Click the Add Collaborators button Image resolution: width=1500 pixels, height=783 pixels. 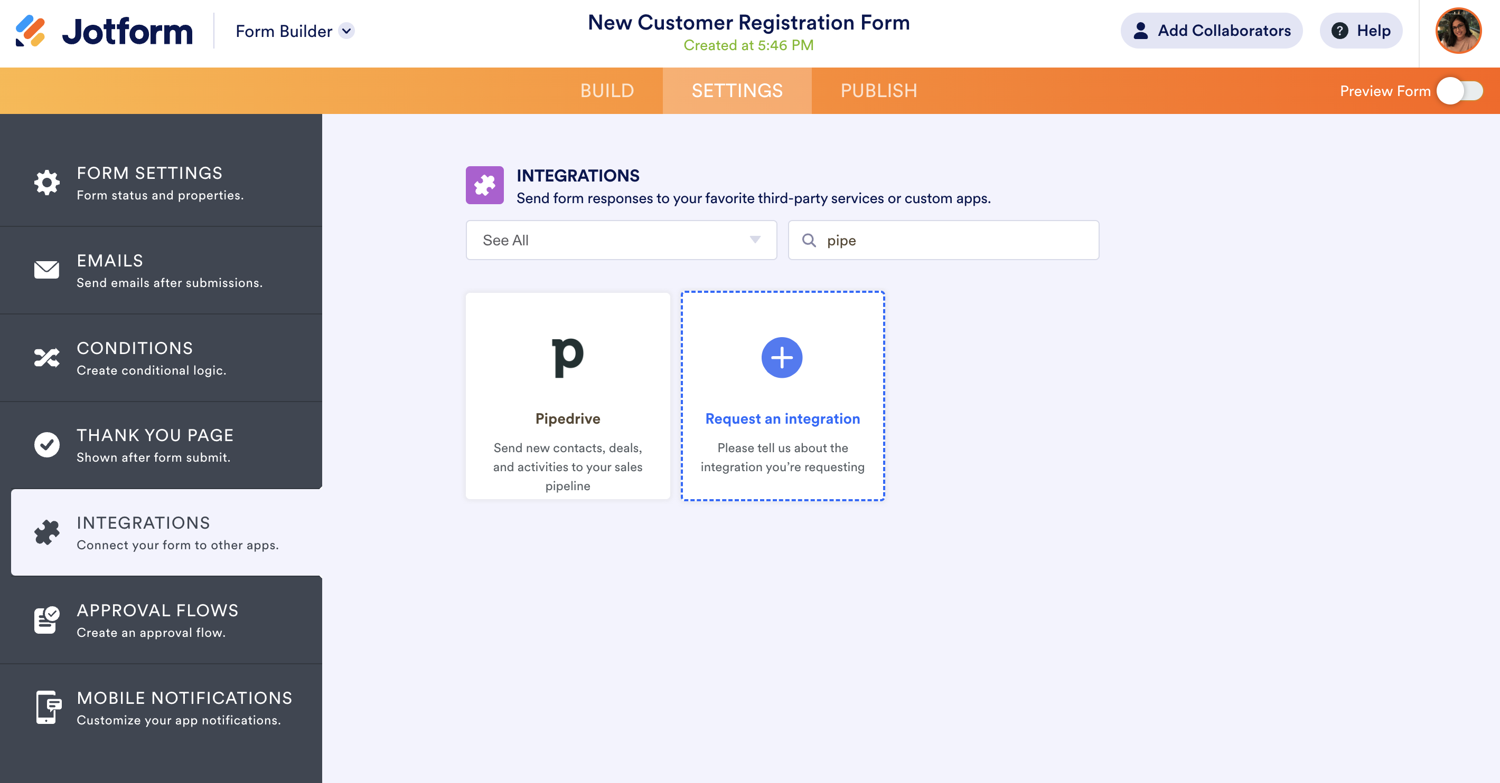pyautogui.click(x=1212, y=31)
